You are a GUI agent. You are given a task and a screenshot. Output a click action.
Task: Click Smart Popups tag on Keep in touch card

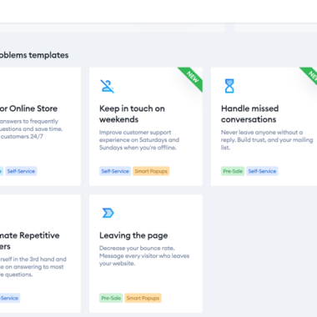click(151, 171)
